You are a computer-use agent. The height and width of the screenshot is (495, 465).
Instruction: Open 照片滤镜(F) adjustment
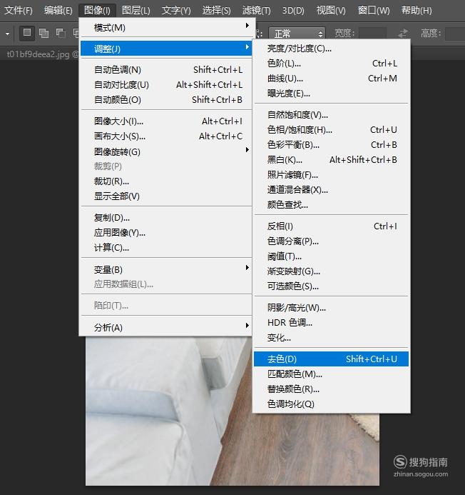[x=331, y=174]
